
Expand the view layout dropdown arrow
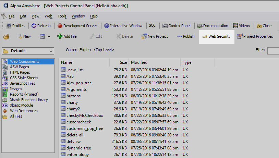(x=49, y=37)
